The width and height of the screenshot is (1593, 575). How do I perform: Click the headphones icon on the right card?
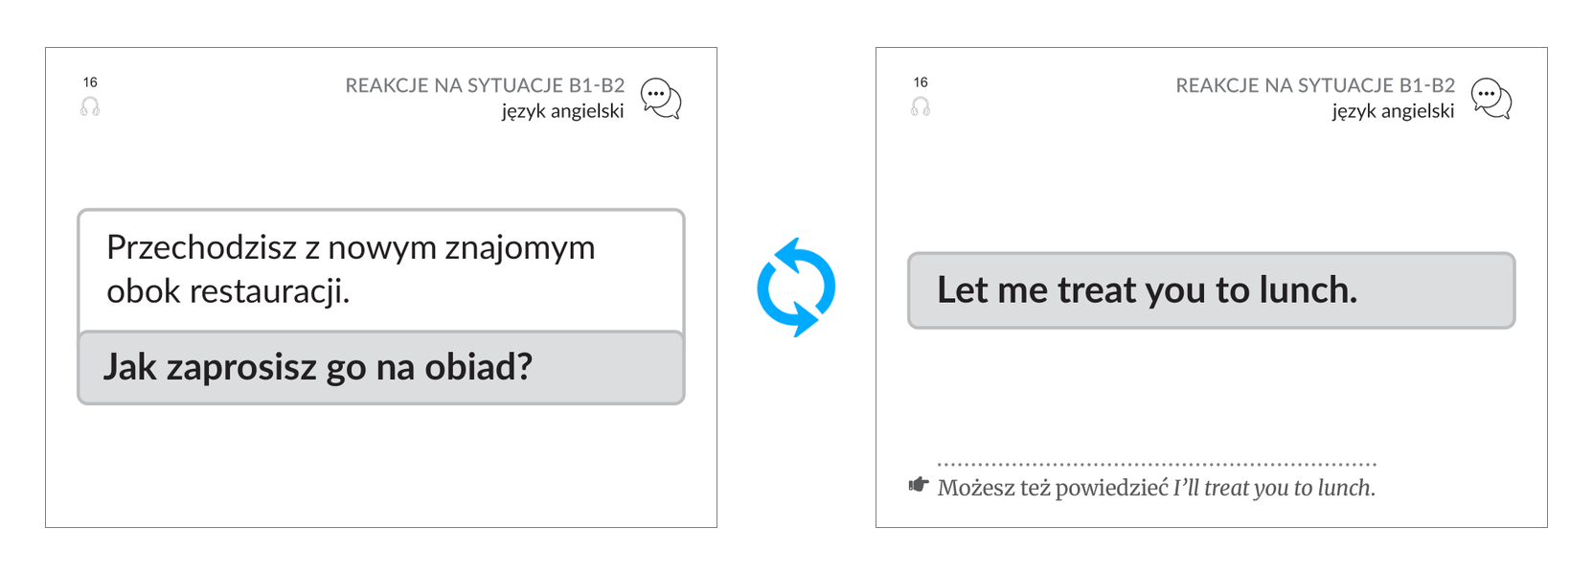[x=921, y=106]
